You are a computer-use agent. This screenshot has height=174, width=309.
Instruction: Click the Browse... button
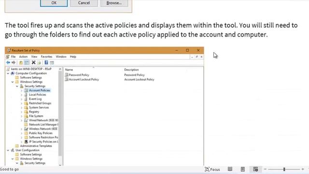114,3
